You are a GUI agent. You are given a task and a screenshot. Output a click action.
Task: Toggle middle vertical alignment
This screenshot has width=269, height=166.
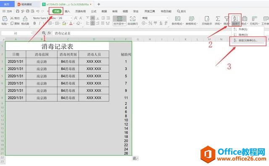[x=92, y=18]
